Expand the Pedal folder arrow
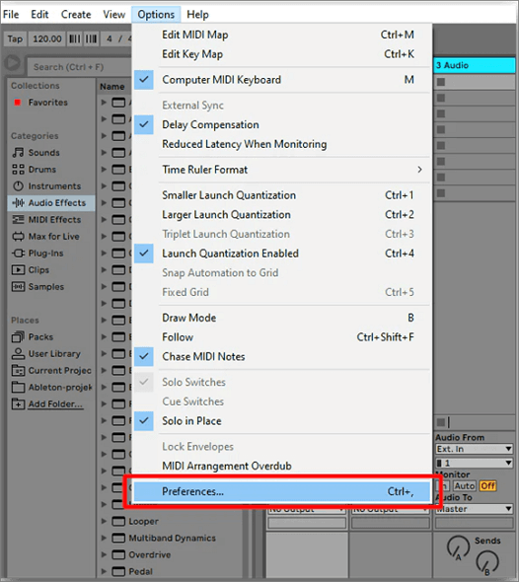Screen dimensions: 519x582 point(104,571)
